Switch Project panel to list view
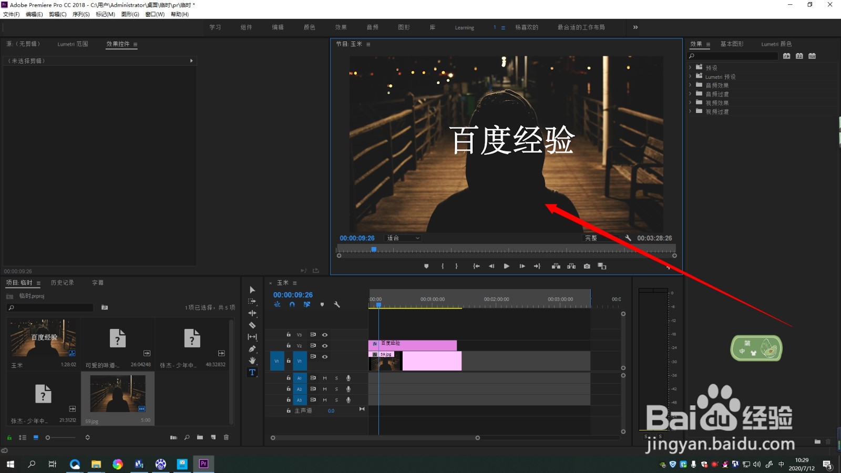The height and width of the screenshot is (473, 841). point(23,437)
